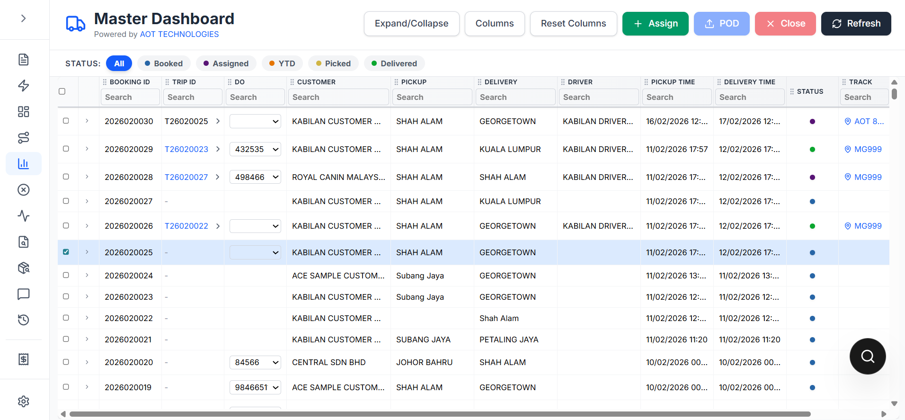Image resolution: width=905 pixels, height=420 pixels.
Task: Open the DO dropdown showing 498466
Action: click(255, 177)
